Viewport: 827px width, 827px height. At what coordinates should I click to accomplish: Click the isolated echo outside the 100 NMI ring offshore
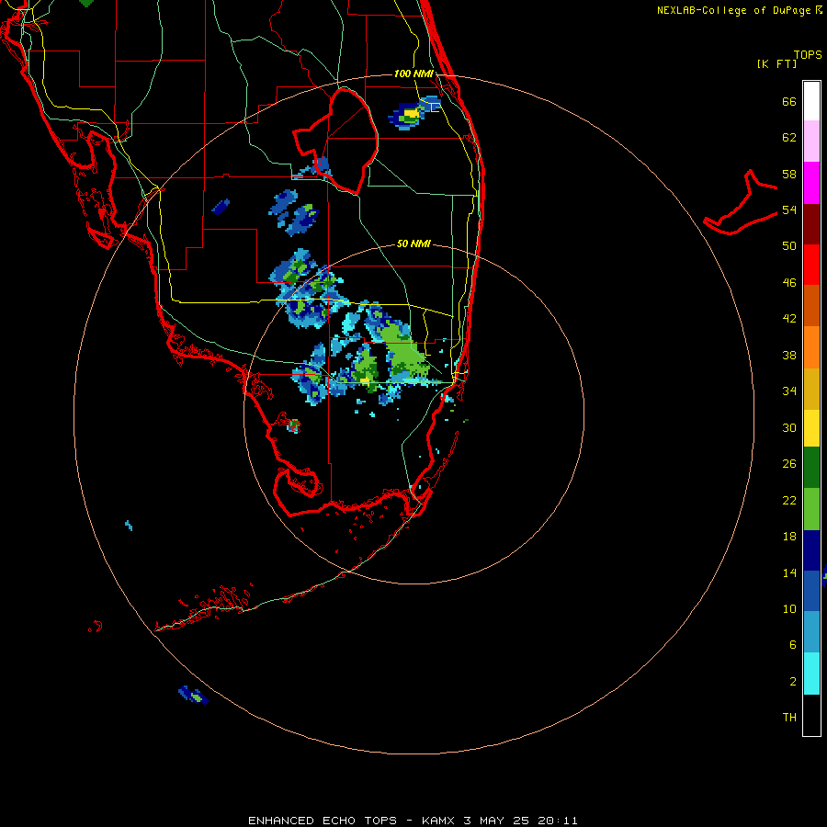[x=194, y=695]
